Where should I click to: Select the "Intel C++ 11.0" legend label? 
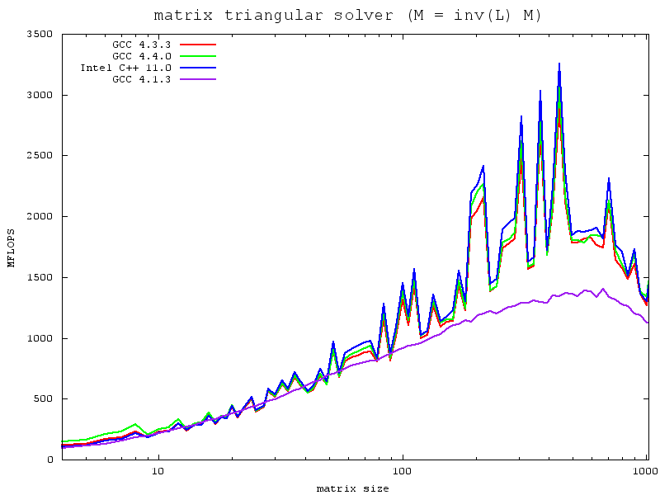tap(125, 68)
